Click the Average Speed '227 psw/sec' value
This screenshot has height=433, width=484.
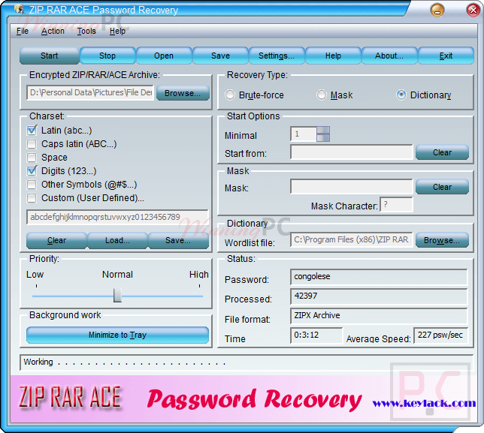point(440,335)
